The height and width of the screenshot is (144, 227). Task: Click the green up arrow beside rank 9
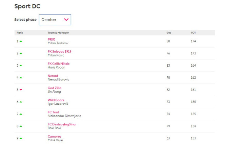(x=21, y=138)
